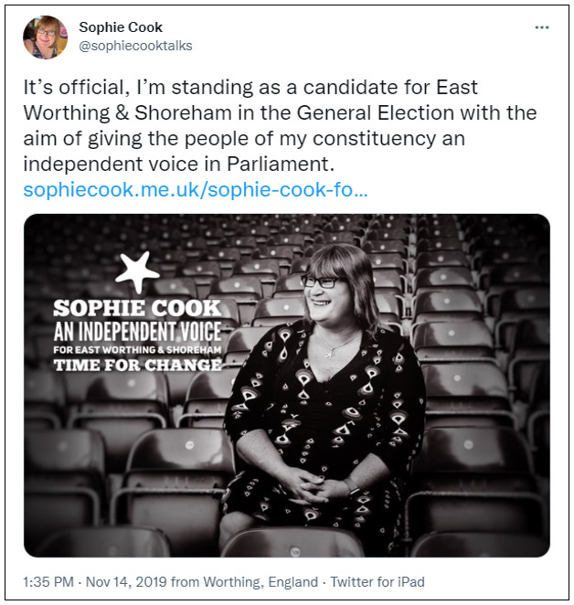This screenshot has width=574, height=605.
Task: Click the white star logo in photo
Action: click(x=137, y=271)
